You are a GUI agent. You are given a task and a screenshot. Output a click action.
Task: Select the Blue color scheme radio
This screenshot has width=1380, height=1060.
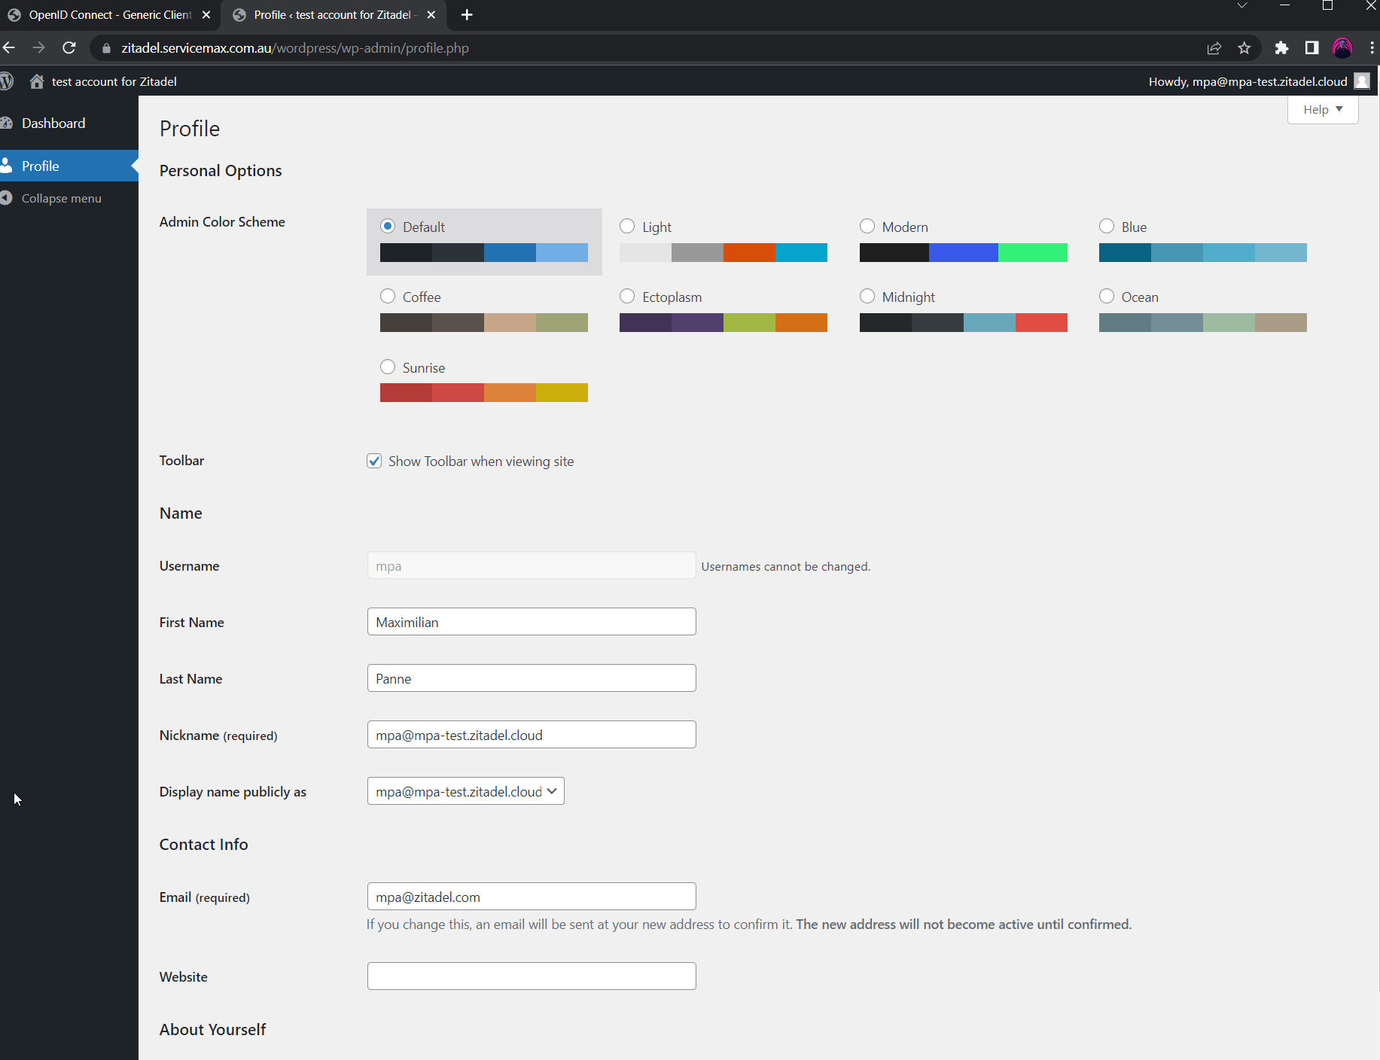tap(1107, 226)
